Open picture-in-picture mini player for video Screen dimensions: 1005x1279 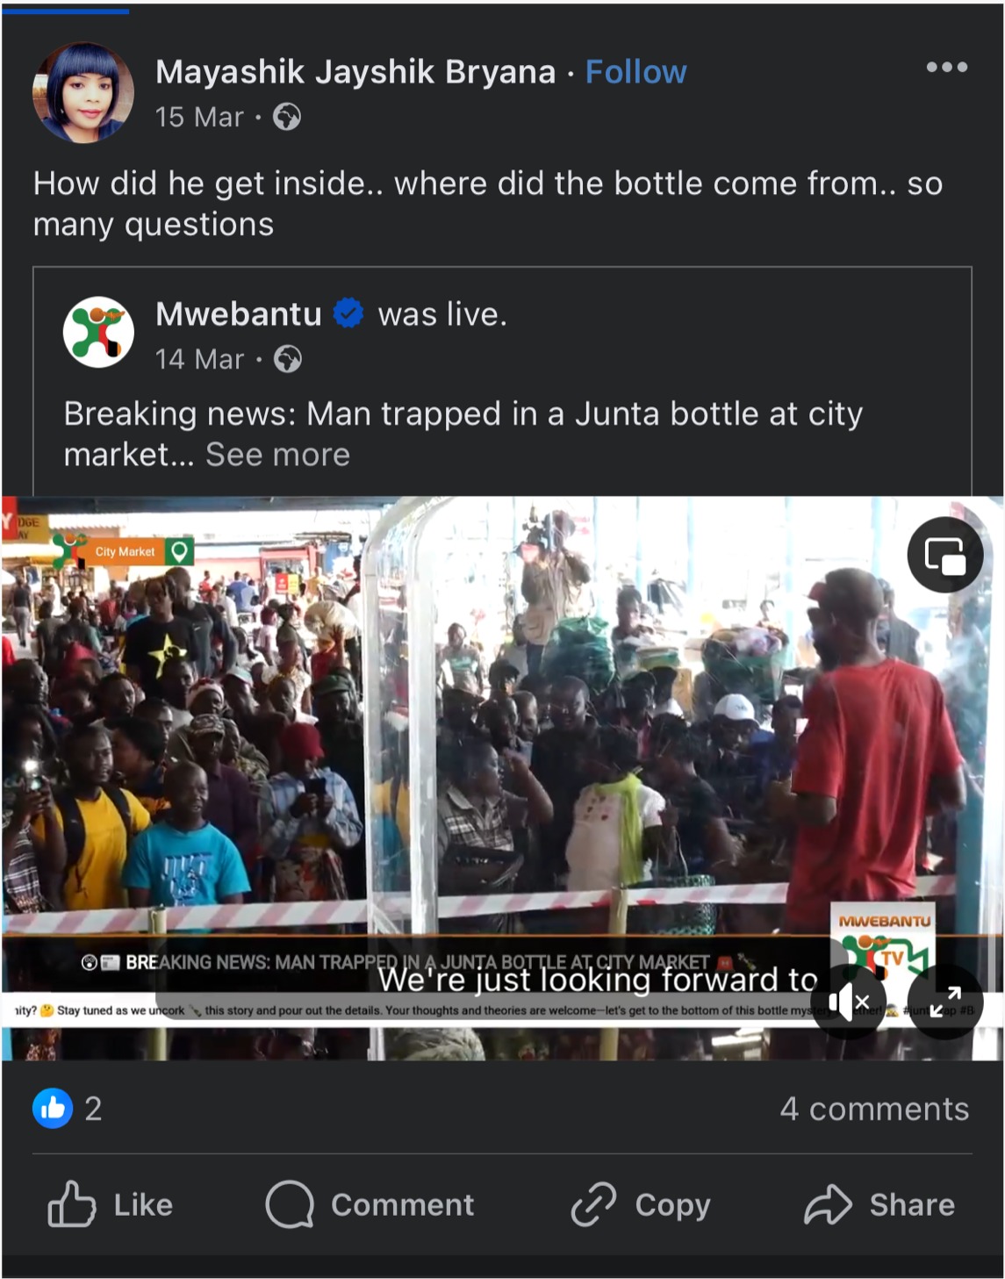(945, 555)
